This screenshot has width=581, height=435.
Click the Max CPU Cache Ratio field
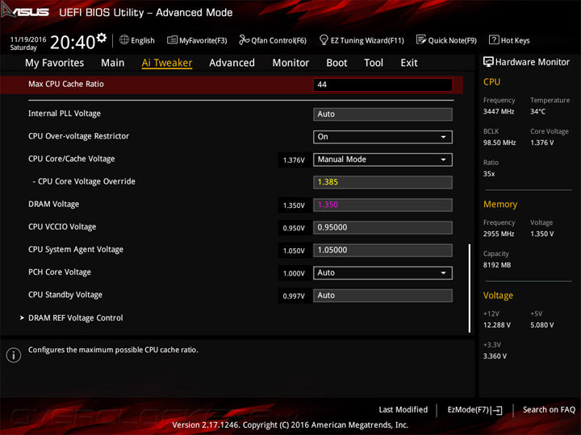[382, 85]
